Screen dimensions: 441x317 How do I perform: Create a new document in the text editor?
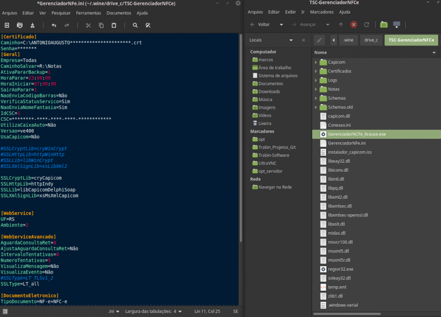coord(7,25)
